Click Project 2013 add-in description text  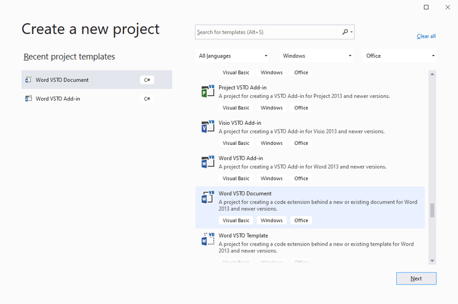coord(304,96)
